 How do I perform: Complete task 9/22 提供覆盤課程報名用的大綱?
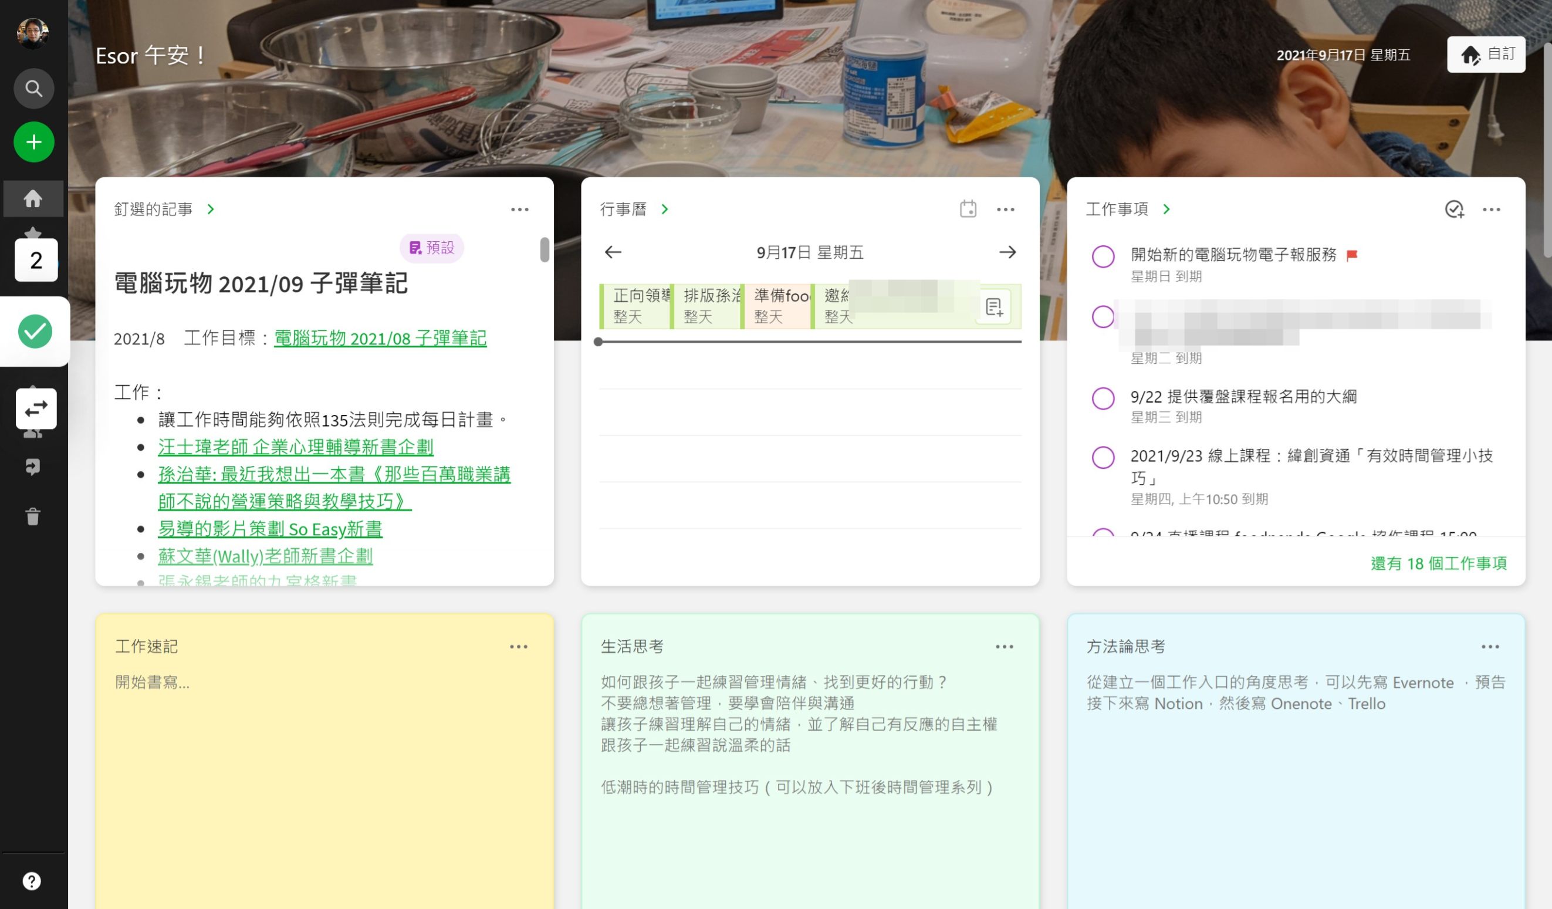pos(1103,398)
